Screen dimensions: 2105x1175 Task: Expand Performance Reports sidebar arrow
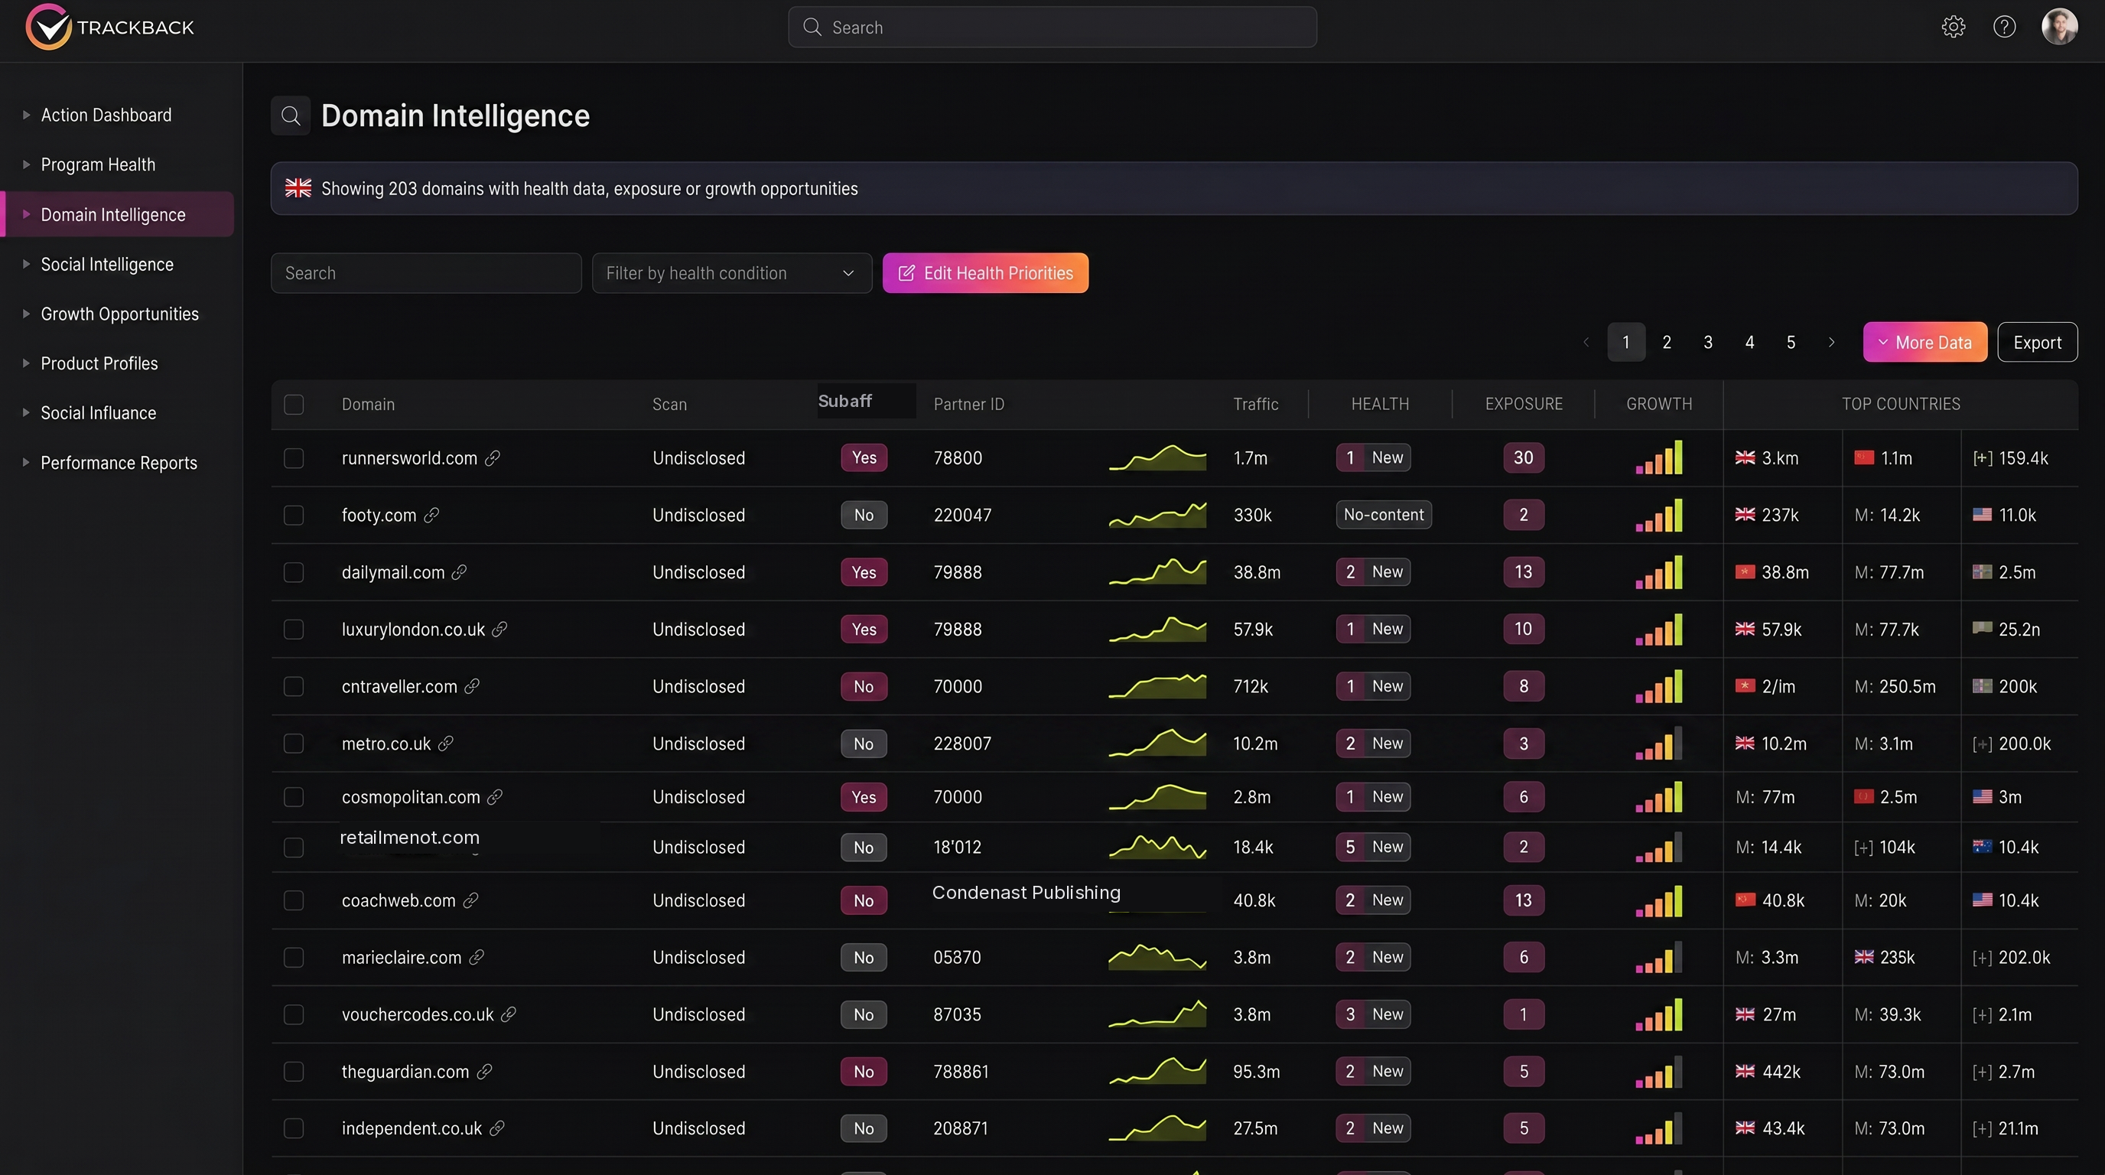(x=26, y=464)
